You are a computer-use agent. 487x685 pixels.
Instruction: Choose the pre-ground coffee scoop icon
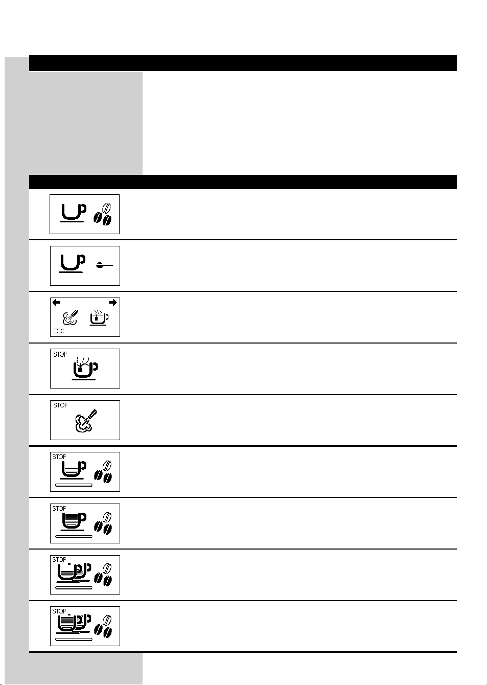pos(105,265)
